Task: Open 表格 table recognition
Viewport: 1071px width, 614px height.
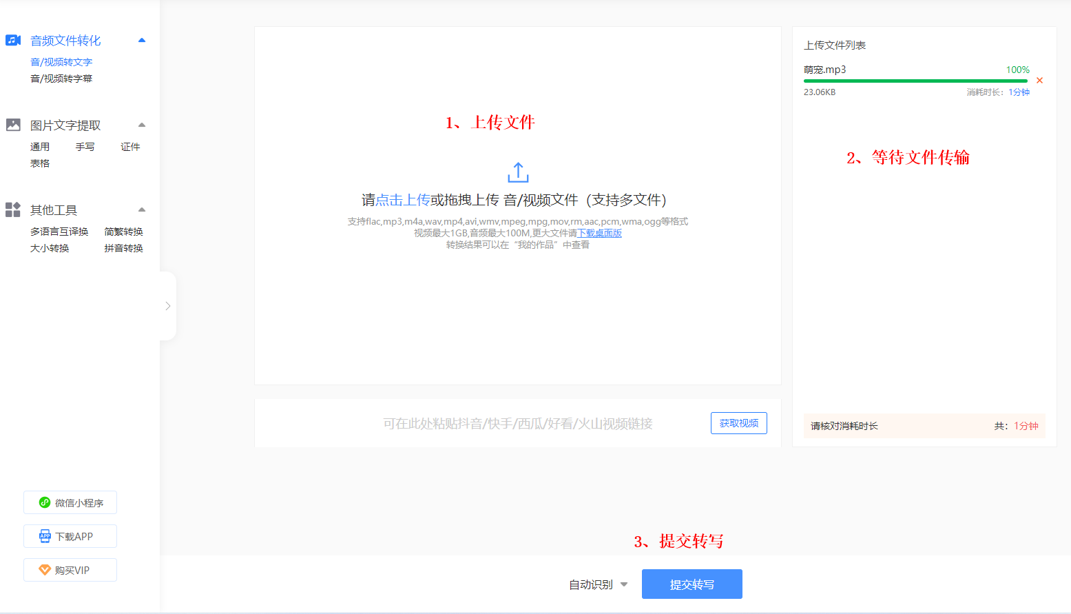Action: point(40,163)
